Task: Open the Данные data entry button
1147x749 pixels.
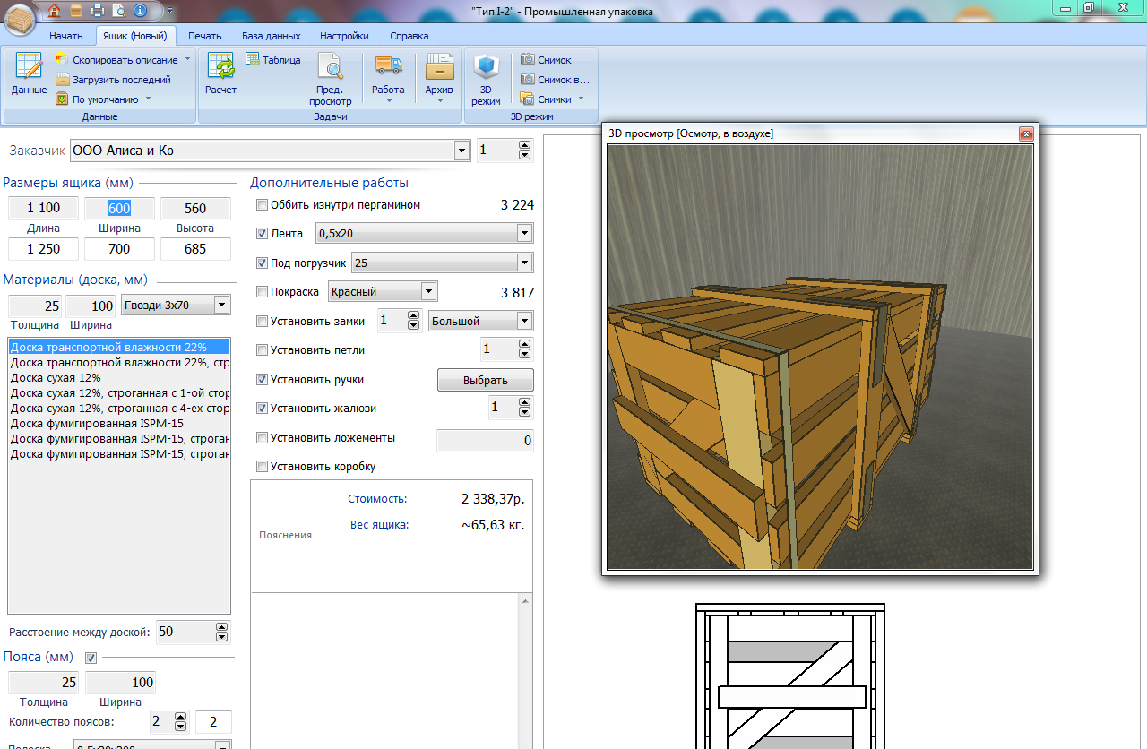Action: pyautogui.click(x=29, y=73)
